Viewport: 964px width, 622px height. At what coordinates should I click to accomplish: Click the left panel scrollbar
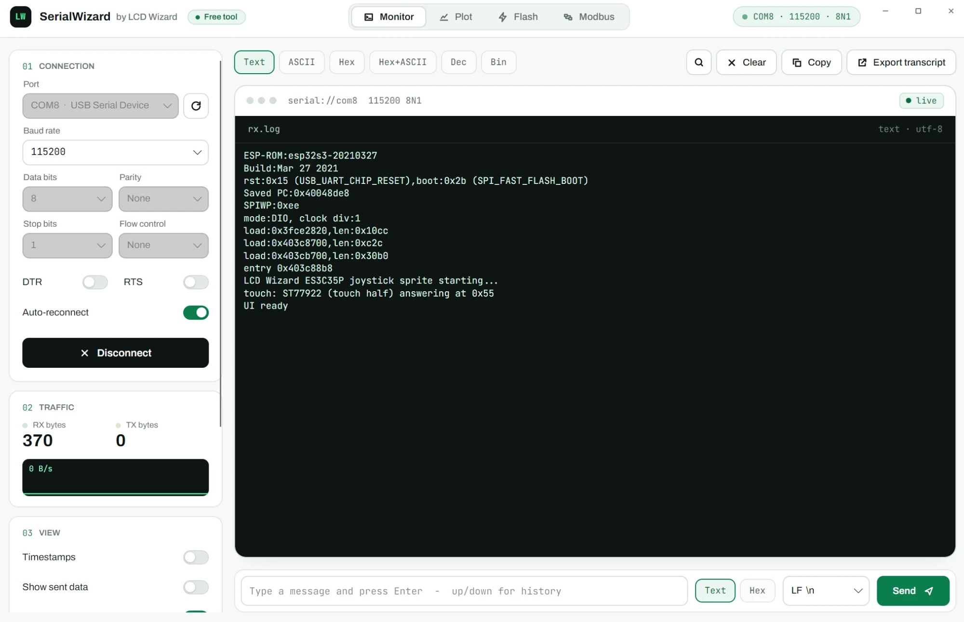tap(220, 243)
